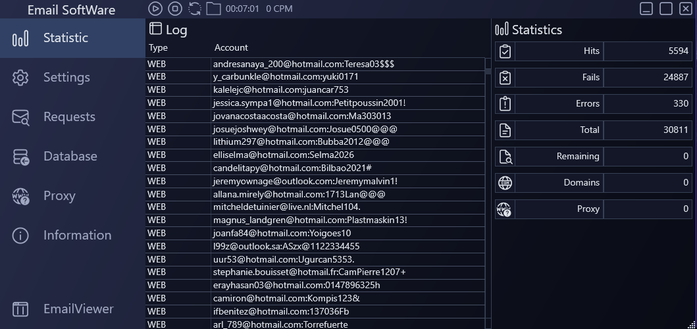Open the Database sidebar icon
697x329 pixels.
point(20,157)
